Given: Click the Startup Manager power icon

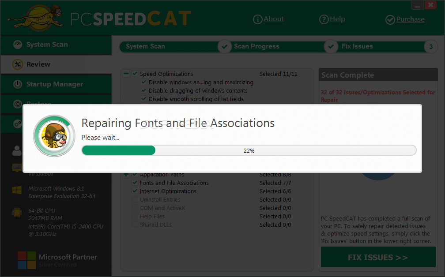Looking at the screenshot, I should (x=18, y=84).
